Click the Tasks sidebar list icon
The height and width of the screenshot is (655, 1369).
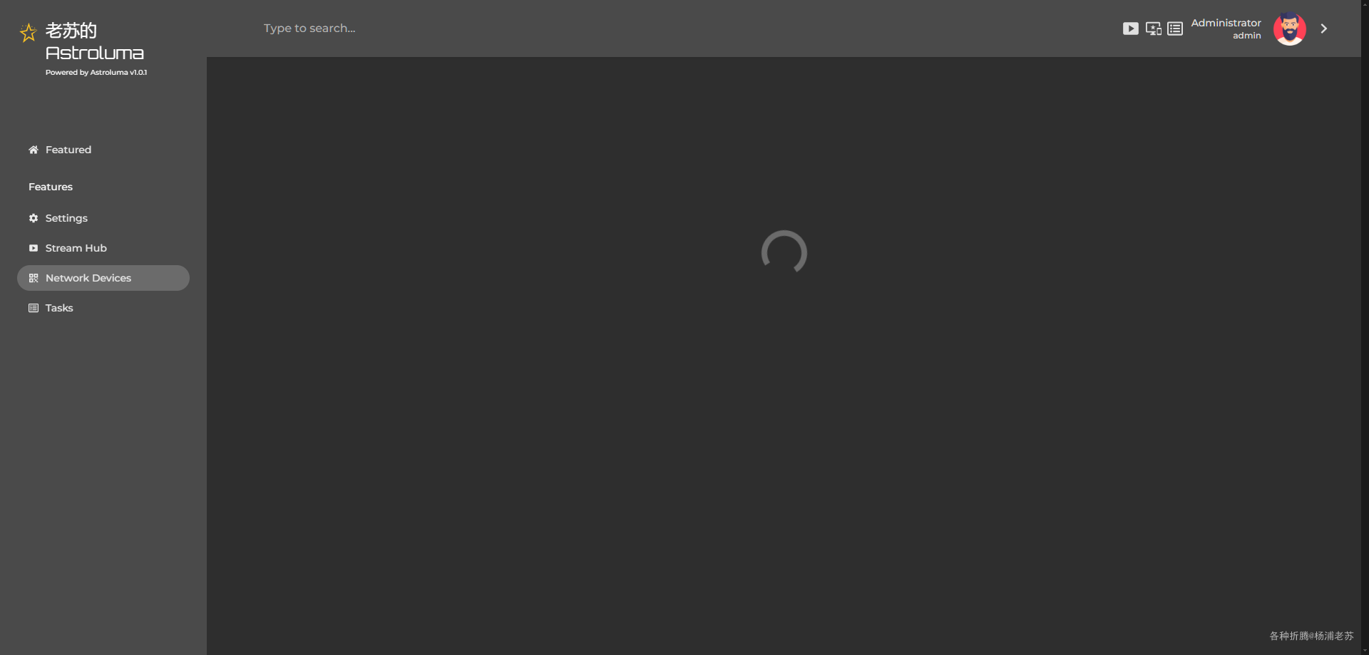34,308
